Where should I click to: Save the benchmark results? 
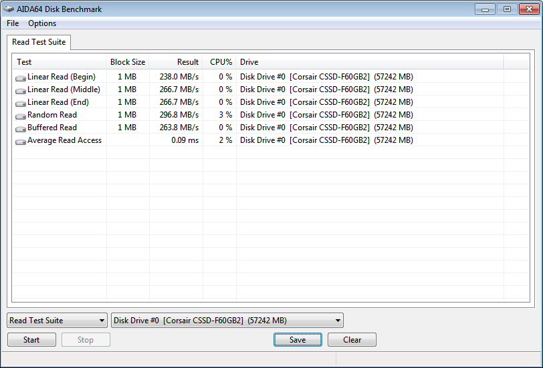(x=298, y=340)
